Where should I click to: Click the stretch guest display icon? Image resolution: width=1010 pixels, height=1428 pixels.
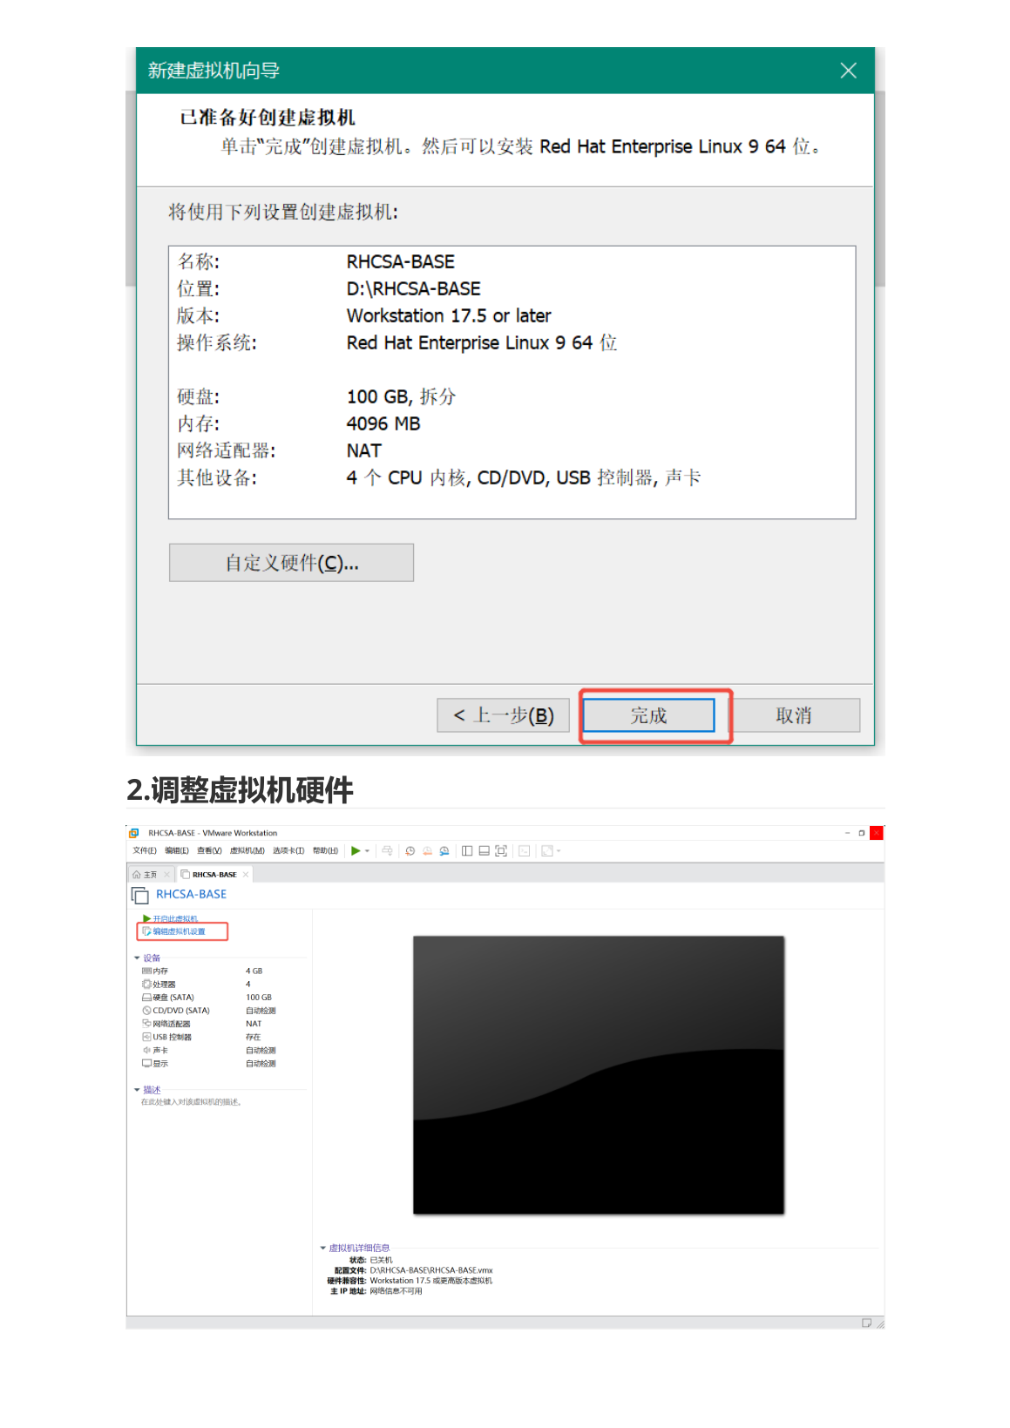tap(546, 850)
